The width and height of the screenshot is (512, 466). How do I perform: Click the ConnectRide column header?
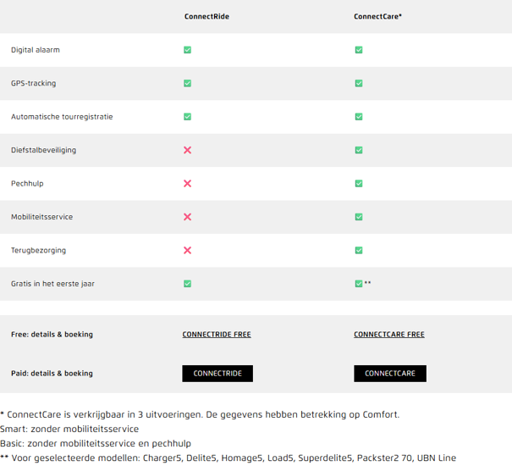pos(206,16)
